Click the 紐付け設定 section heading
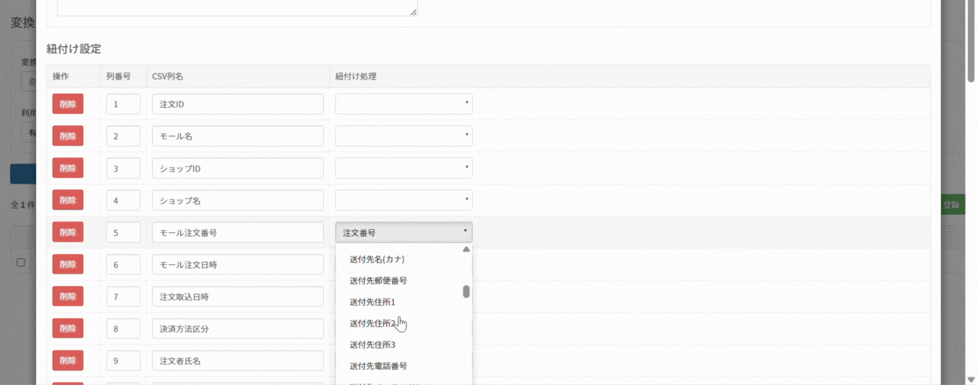The height and width of the screenshot is (385, 977). point(73,49)
